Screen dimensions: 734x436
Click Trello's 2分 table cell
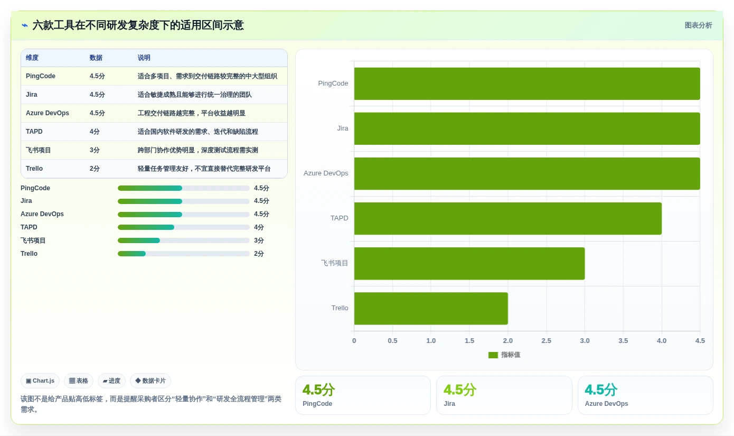[95, 169]
